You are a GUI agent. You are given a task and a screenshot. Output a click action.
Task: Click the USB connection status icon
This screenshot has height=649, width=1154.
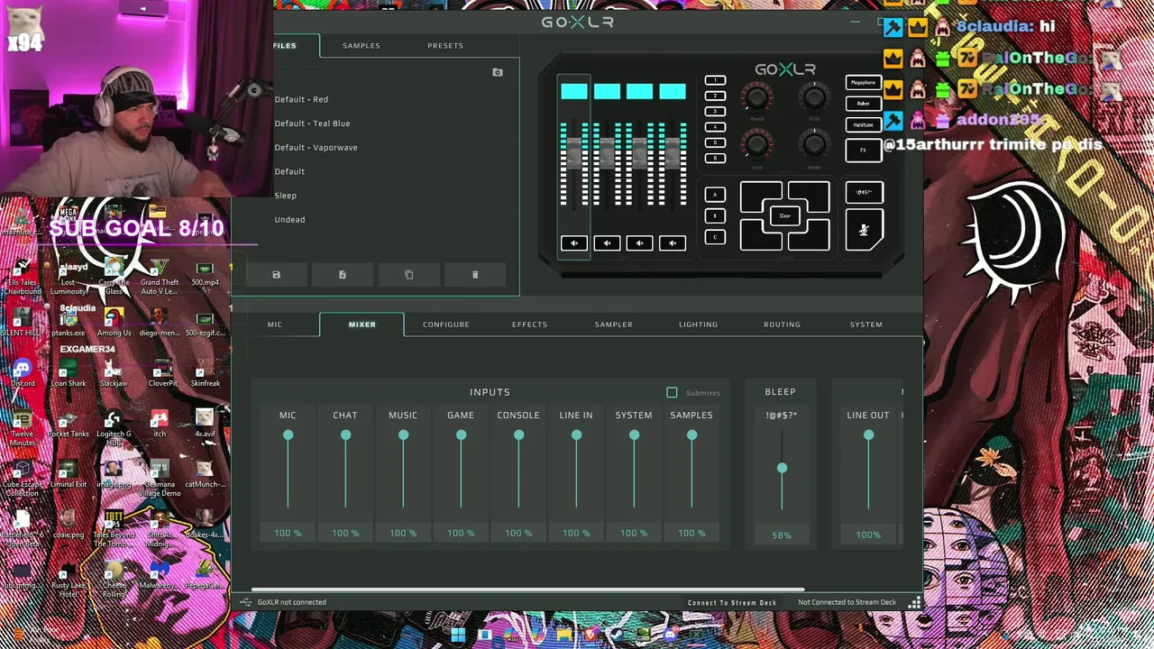coord(246,602)
